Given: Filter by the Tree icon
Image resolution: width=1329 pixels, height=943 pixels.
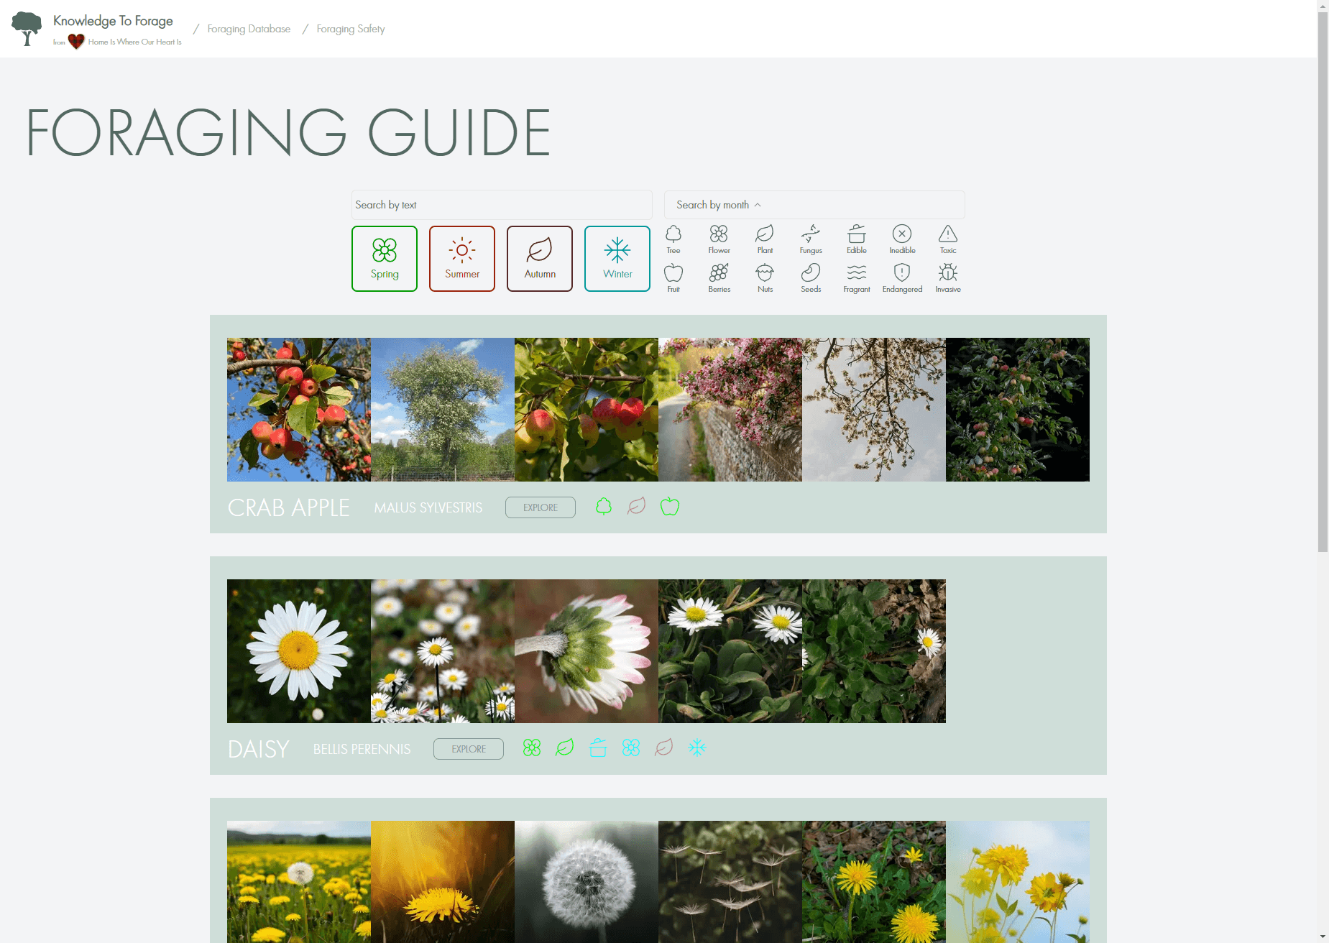Looking at the screenshot, I should coord(673,239).
